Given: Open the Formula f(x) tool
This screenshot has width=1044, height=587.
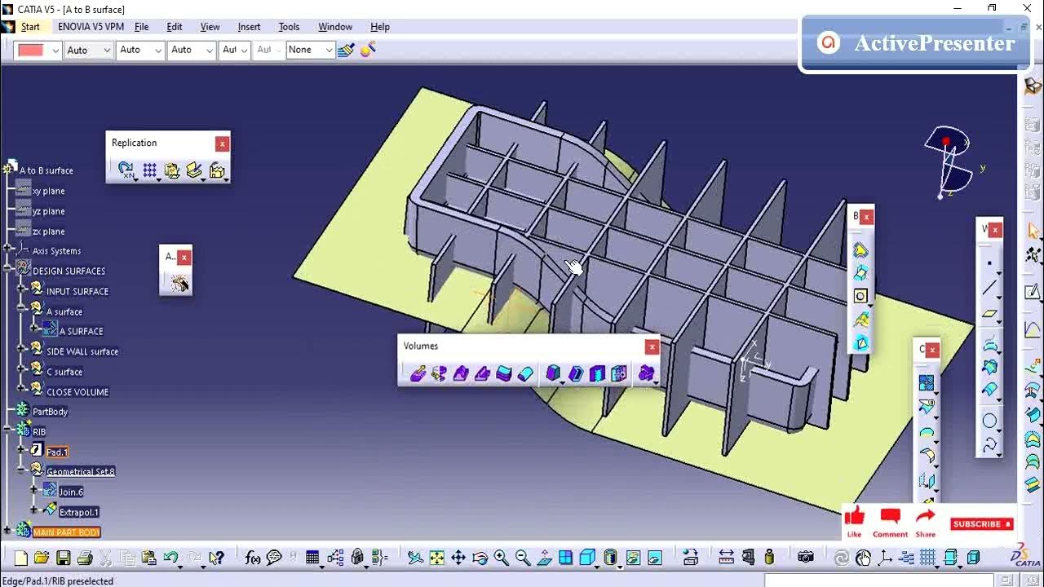Looking at the screenshot, I should tap(253, 558).
